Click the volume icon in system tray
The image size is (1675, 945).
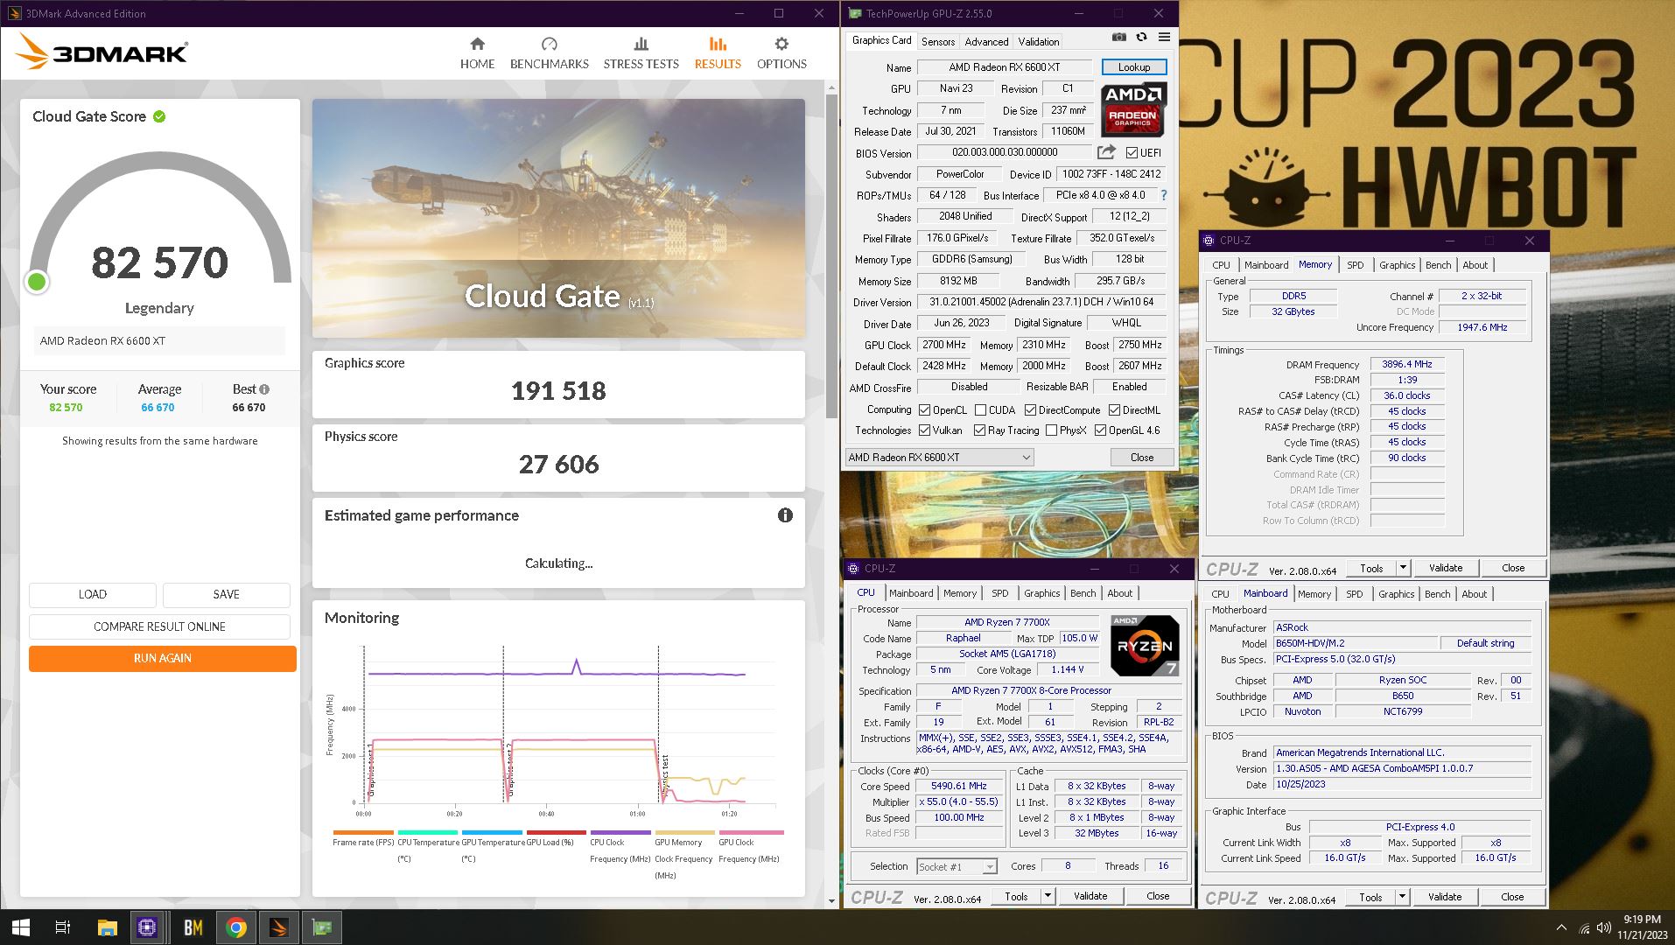1604,927
